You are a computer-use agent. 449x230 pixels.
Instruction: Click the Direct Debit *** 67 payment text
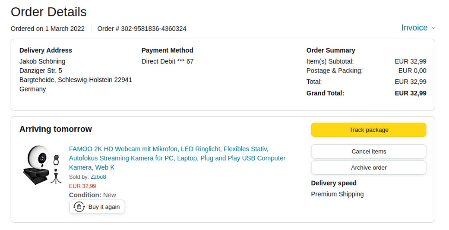[167, 61]
